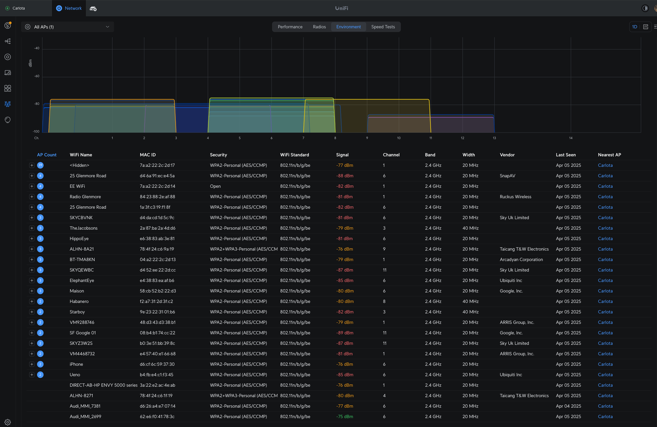
Task: Click the Radios waveform sidebar icon
Action: (8, 104)
